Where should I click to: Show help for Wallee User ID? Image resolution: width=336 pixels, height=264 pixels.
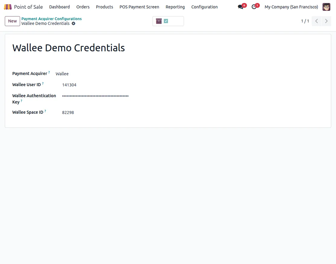(43, 83)
